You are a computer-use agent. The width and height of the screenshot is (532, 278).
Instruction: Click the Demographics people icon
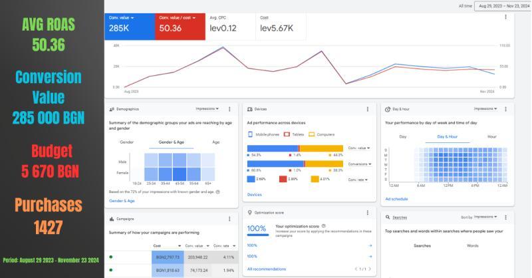point(112,109)
